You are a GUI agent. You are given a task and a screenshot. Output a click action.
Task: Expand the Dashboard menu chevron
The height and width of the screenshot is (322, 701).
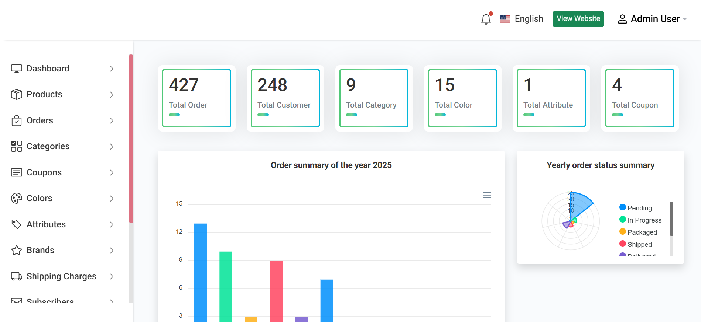[112, 69]
